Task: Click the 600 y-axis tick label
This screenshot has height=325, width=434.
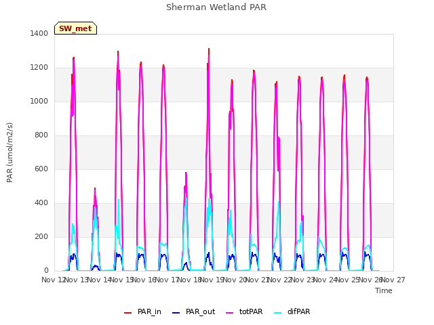Action: click(x=41, y=169)
